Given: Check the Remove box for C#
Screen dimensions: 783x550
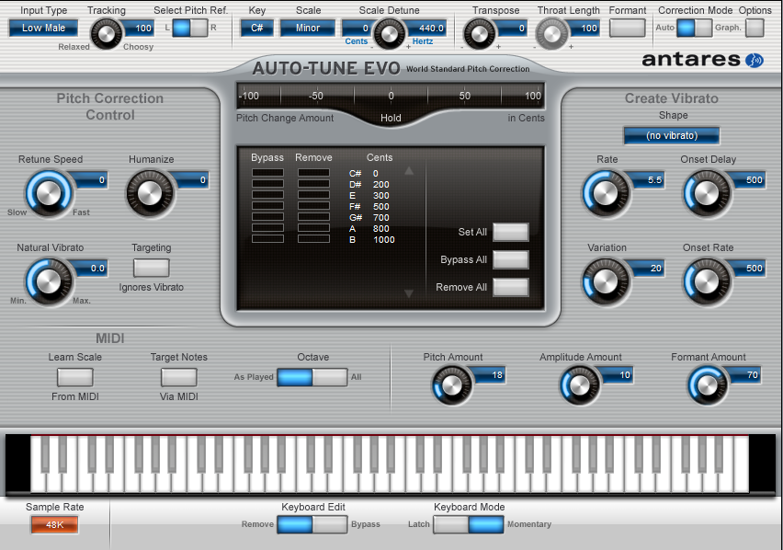Looking at the screenshot, I should coord(313,173).
